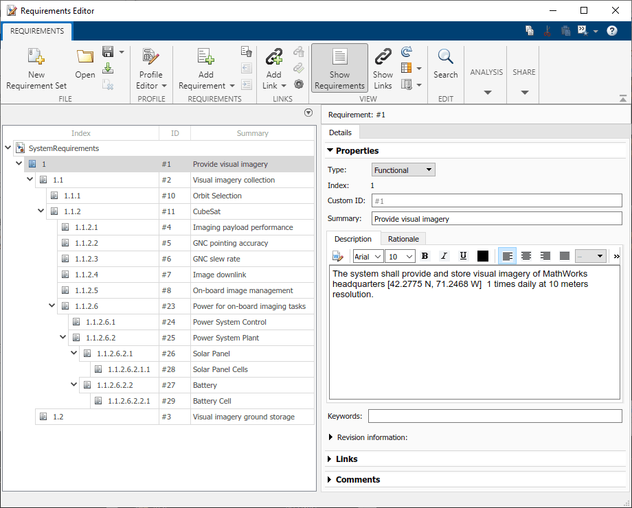Open the Help icon in the title bar
Image resolution: width=632 pixels, height=508 pixels.
pos(611,31)
